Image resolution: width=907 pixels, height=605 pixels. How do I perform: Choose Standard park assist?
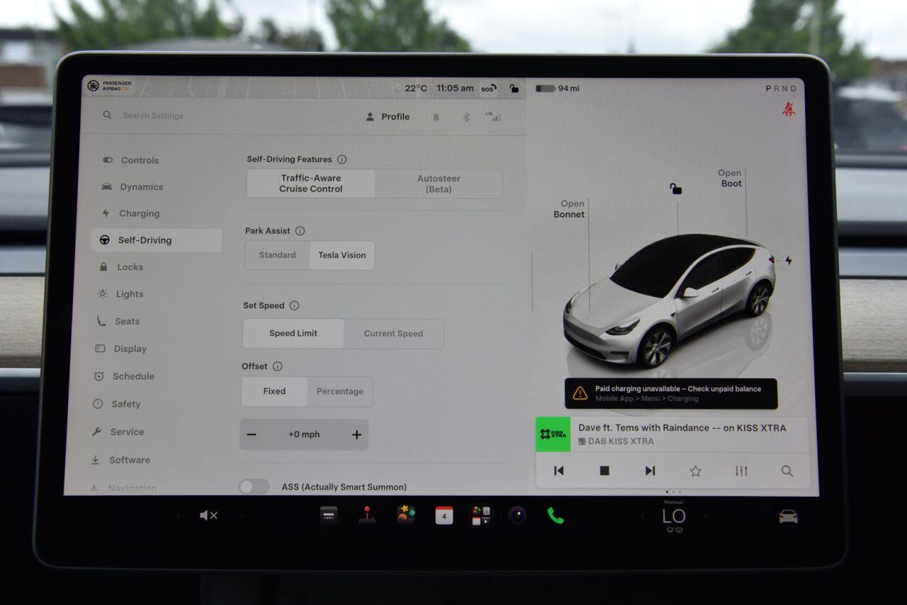coord(277,255)
